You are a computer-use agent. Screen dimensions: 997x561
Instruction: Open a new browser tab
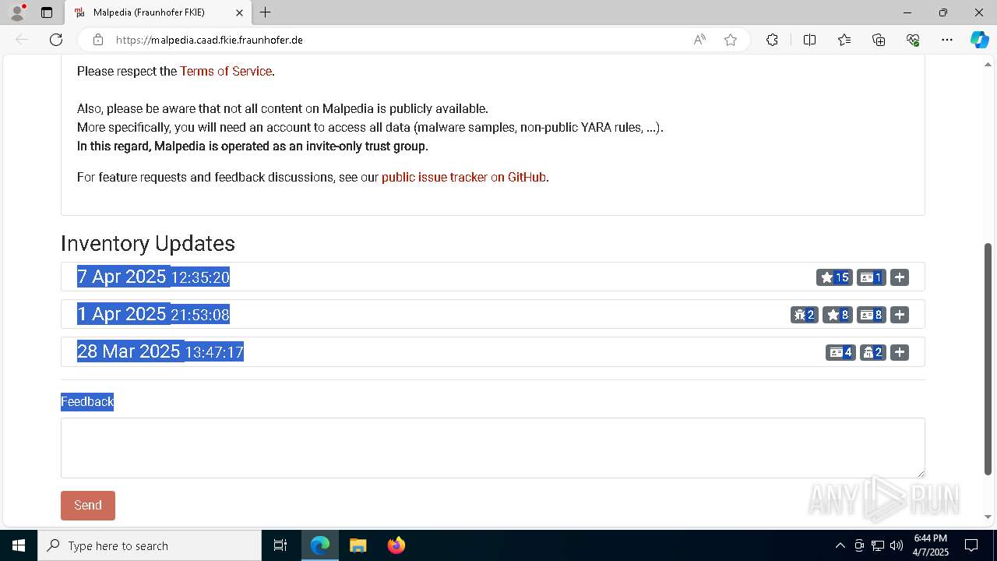tap(266, 12)
